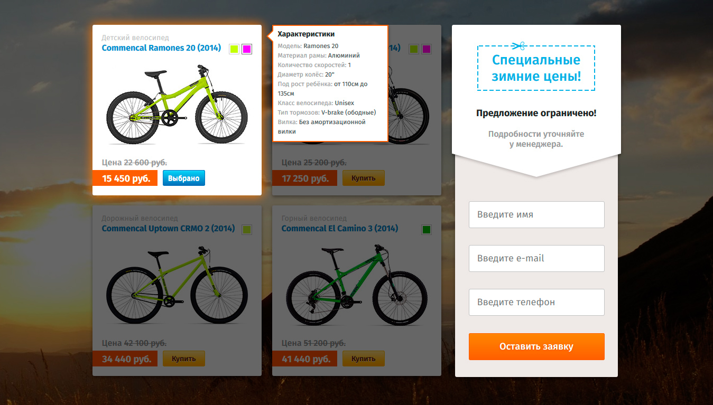This screenshot has width=713, height=405.
Task: Focus the Введите e-mail field
Action: (x=536, y=258)
